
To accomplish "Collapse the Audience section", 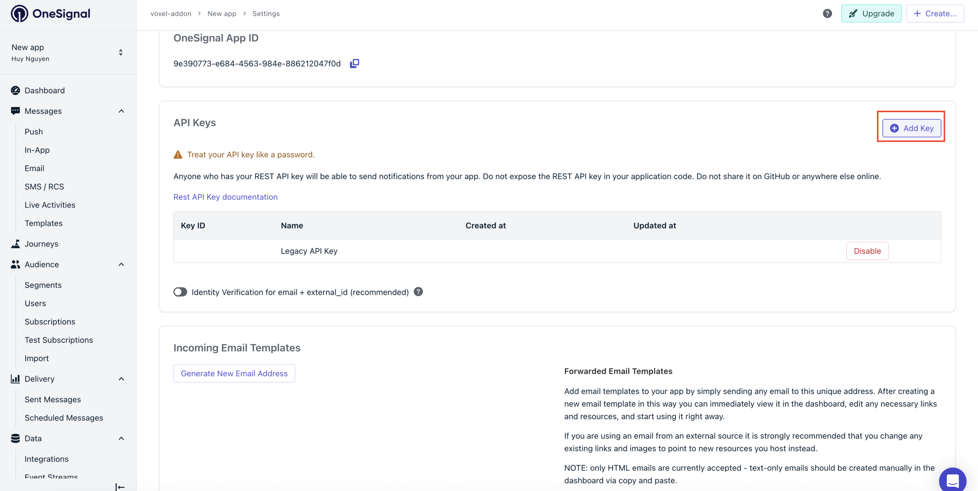I will pyautogui.click(x=121, y=264).
